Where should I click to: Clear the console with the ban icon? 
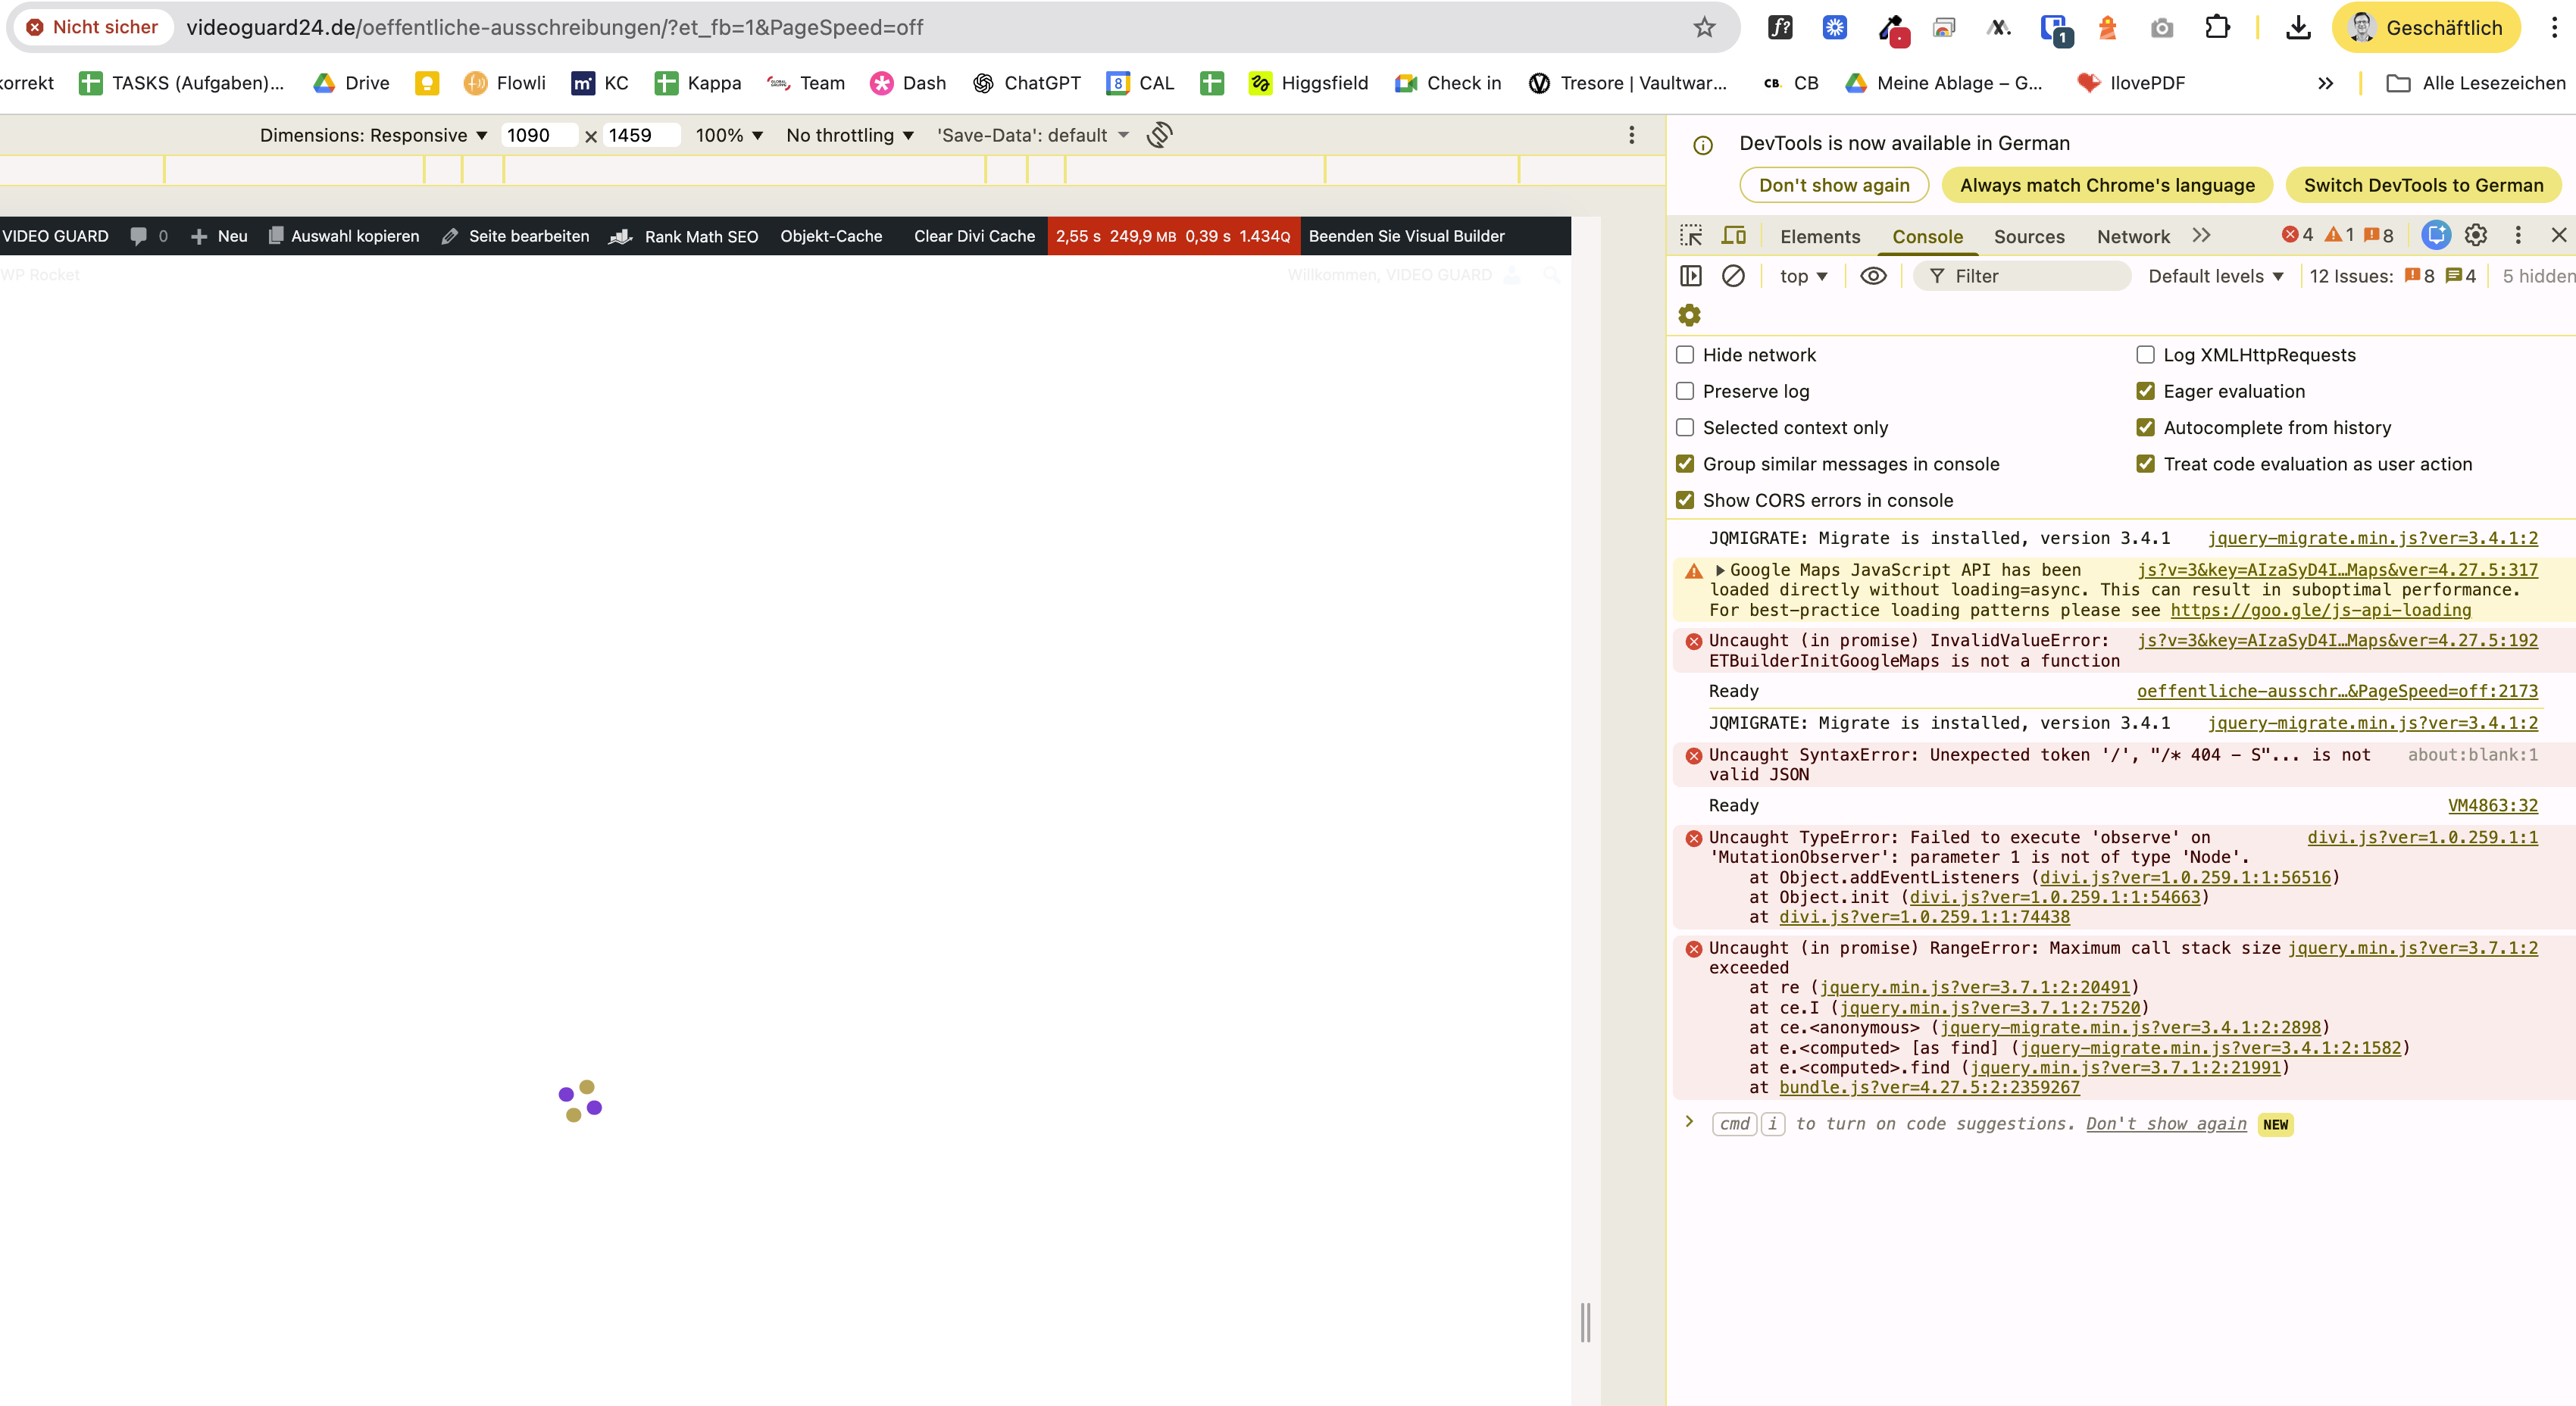[1733, 276]
